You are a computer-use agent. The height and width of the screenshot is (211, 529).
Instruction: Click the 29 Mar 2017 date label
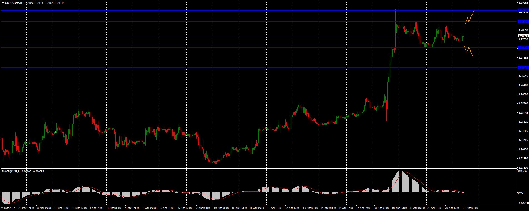point(8,208)
